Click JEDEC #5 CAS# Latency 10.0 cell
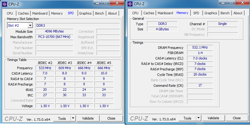 (104, 73)
